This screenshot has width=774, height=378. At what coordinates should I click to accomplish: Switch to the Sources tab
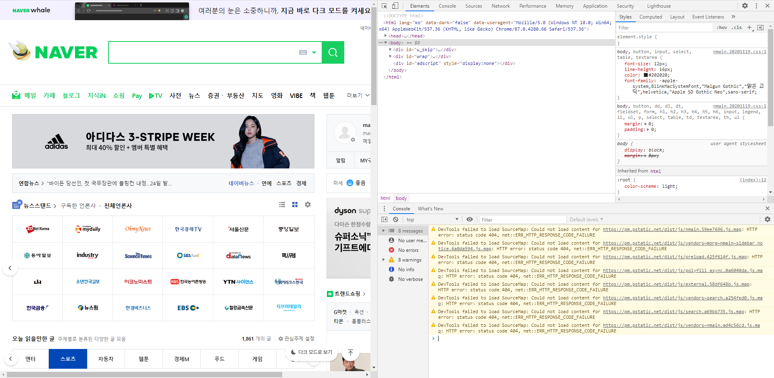tap(474, 6)
